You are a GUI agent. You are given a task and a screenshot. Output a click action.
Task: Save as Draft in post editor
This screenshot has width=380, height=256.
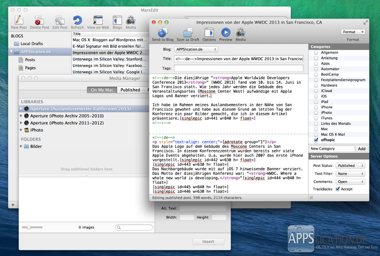188,33
